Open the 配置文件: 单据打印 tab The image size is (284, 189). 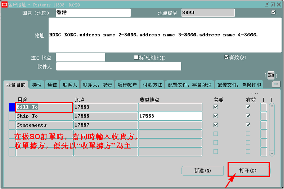pos(239,85)
